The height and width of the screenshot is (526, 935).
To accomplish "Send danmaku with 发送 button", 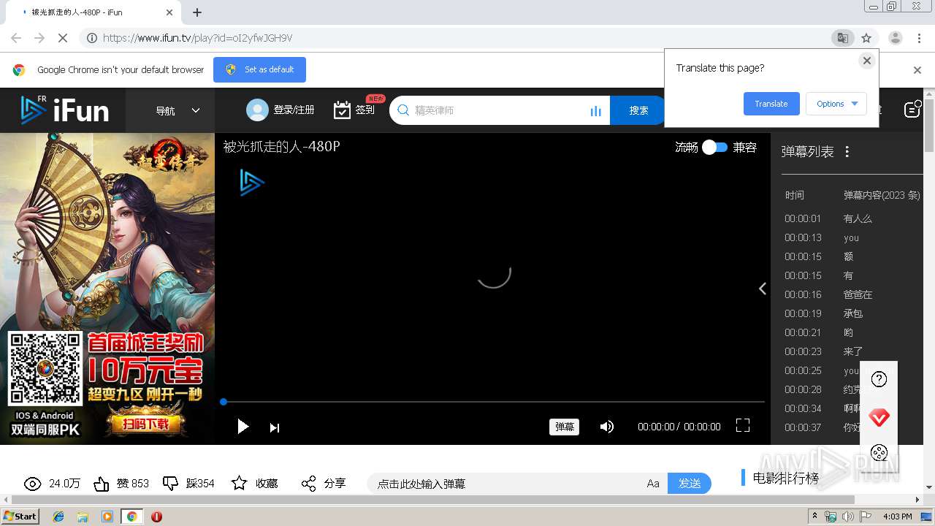I will (x=690, y=484).
